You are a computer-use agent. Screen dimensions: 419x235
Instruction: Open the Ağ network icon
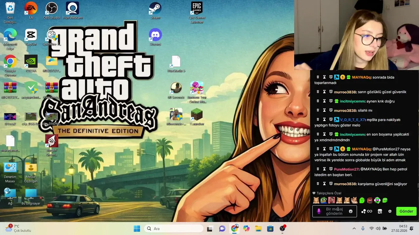click(x=10, y=197)
